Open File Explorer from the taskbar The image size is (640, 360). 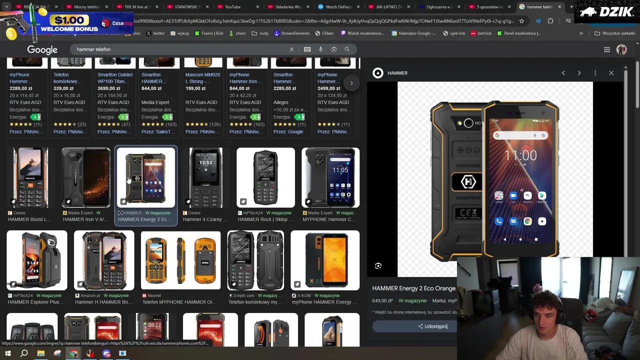click(x=41, y=353)
